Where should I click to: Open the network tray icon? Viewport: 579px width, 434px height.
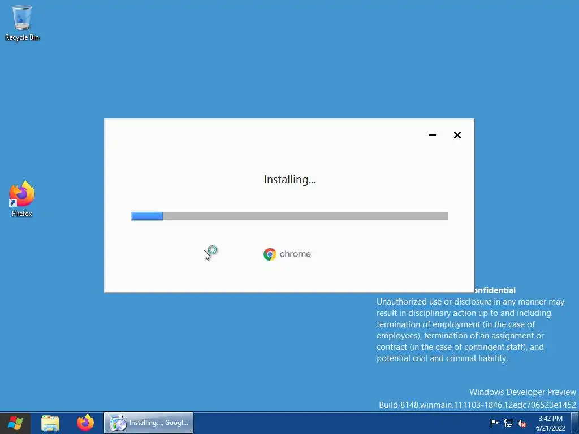pos(508,423)
